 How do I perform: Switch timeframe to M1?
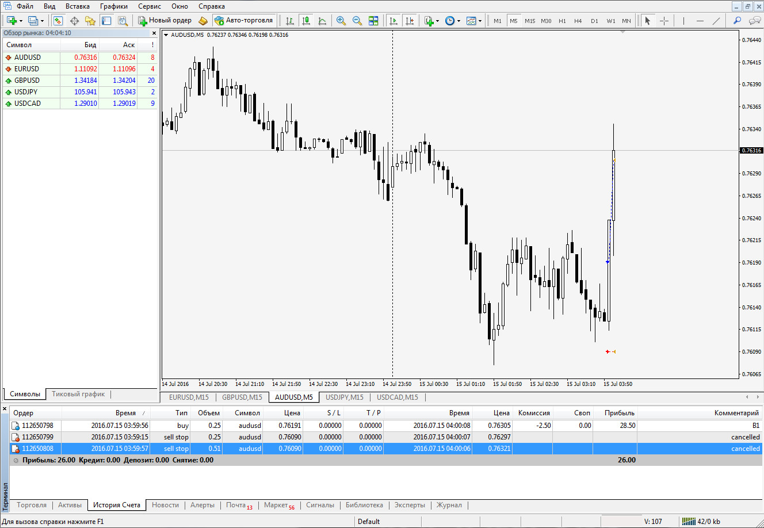pyautogui.click(x=498, y=21)
